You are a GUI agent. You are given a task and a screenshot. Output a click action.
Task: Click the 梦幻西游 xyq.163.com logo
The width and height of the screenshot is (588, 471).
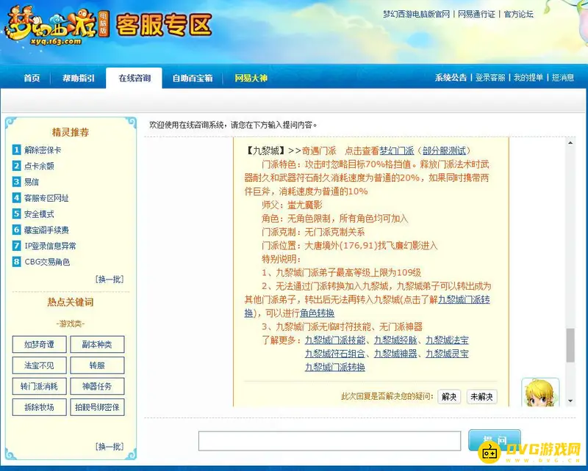click(57, 27)
